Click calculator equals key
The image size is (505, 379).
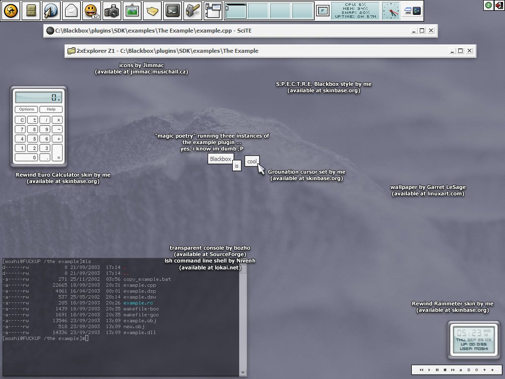[x=58, y=153]
